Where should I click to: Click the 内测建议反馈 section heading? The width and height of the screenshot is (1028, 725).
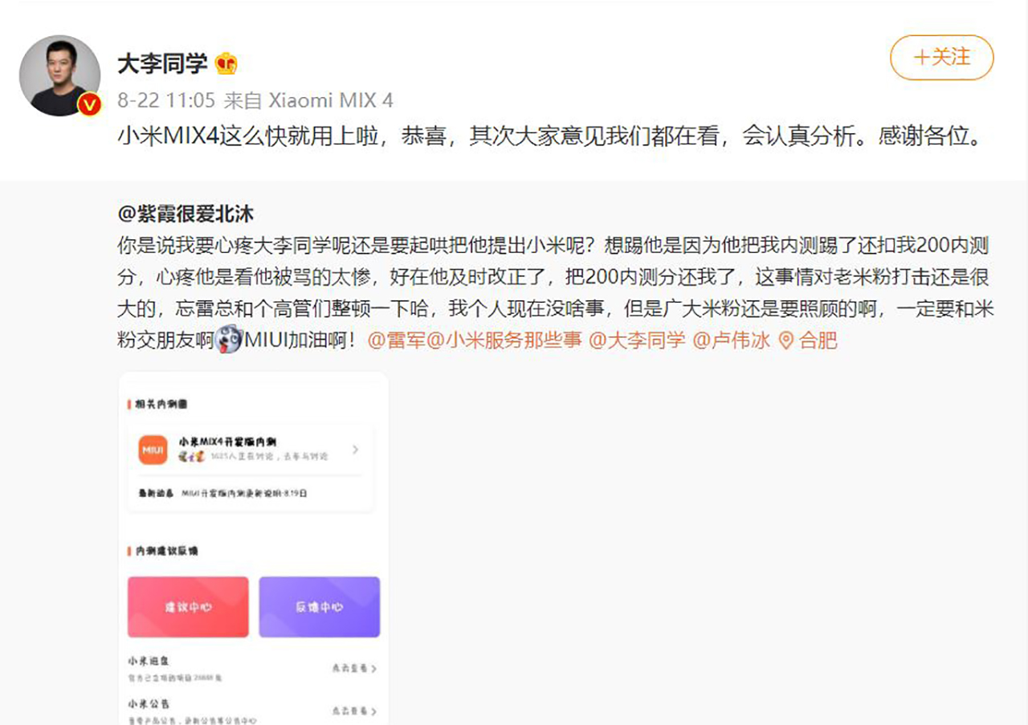(166, 551)
